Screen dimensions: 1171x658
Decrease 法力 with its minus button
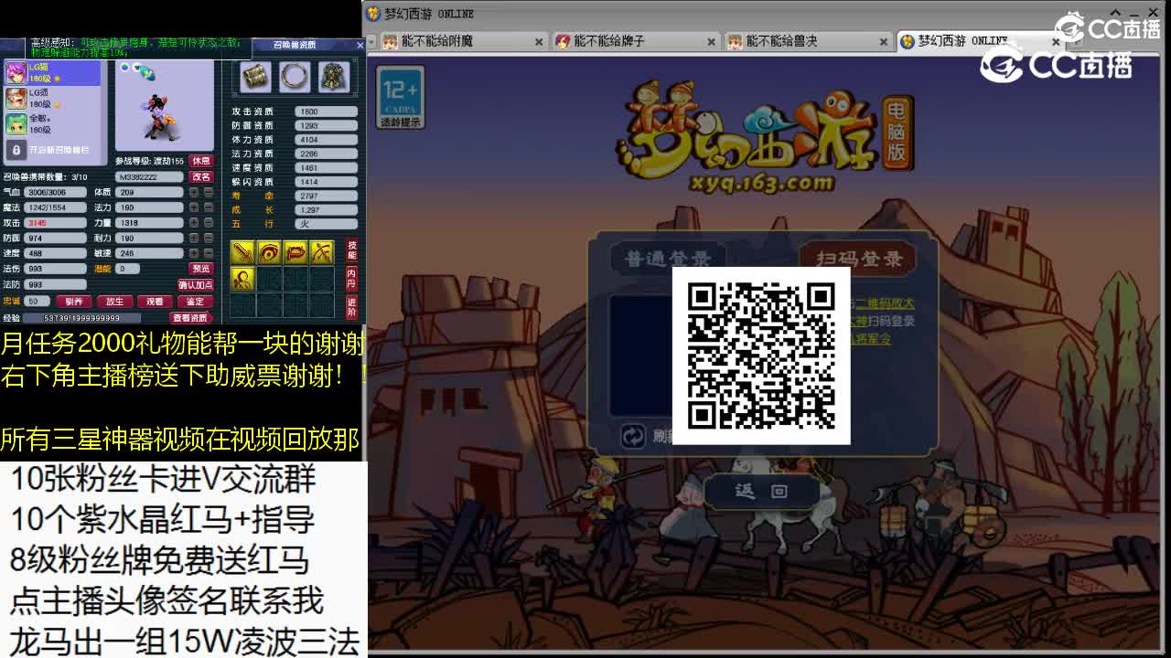point(209,207)
